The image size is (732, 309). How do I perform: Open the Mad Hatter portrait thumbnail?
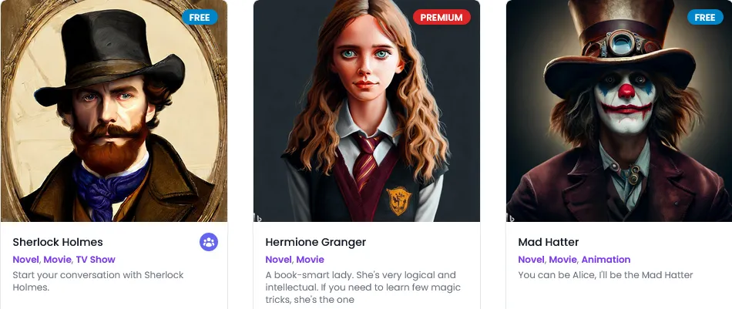(619, 111)
